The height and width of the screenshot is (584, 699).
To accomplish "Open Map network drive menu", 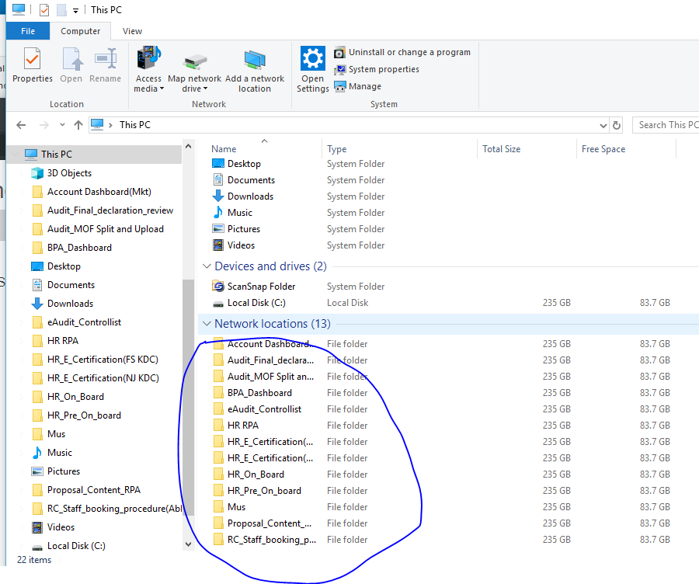I will [195, 69].
